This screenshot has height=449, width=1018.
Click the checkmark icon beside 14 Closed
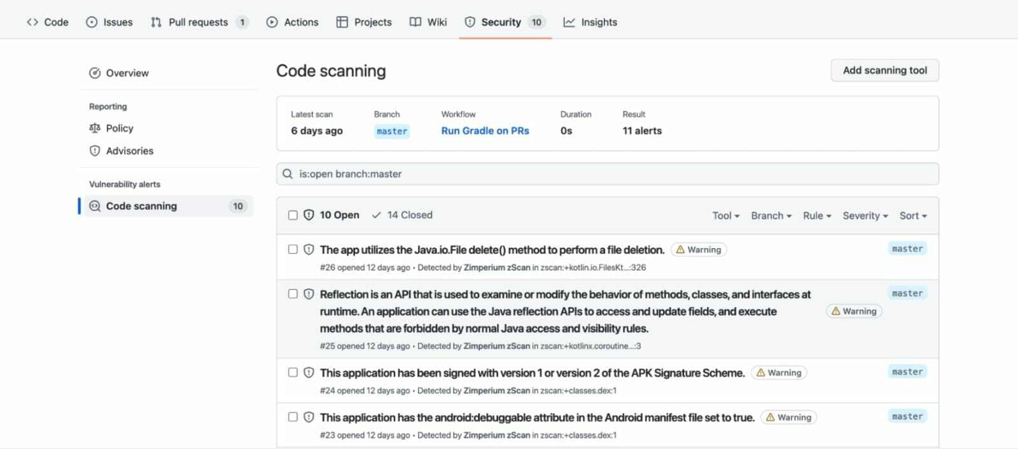377,215
